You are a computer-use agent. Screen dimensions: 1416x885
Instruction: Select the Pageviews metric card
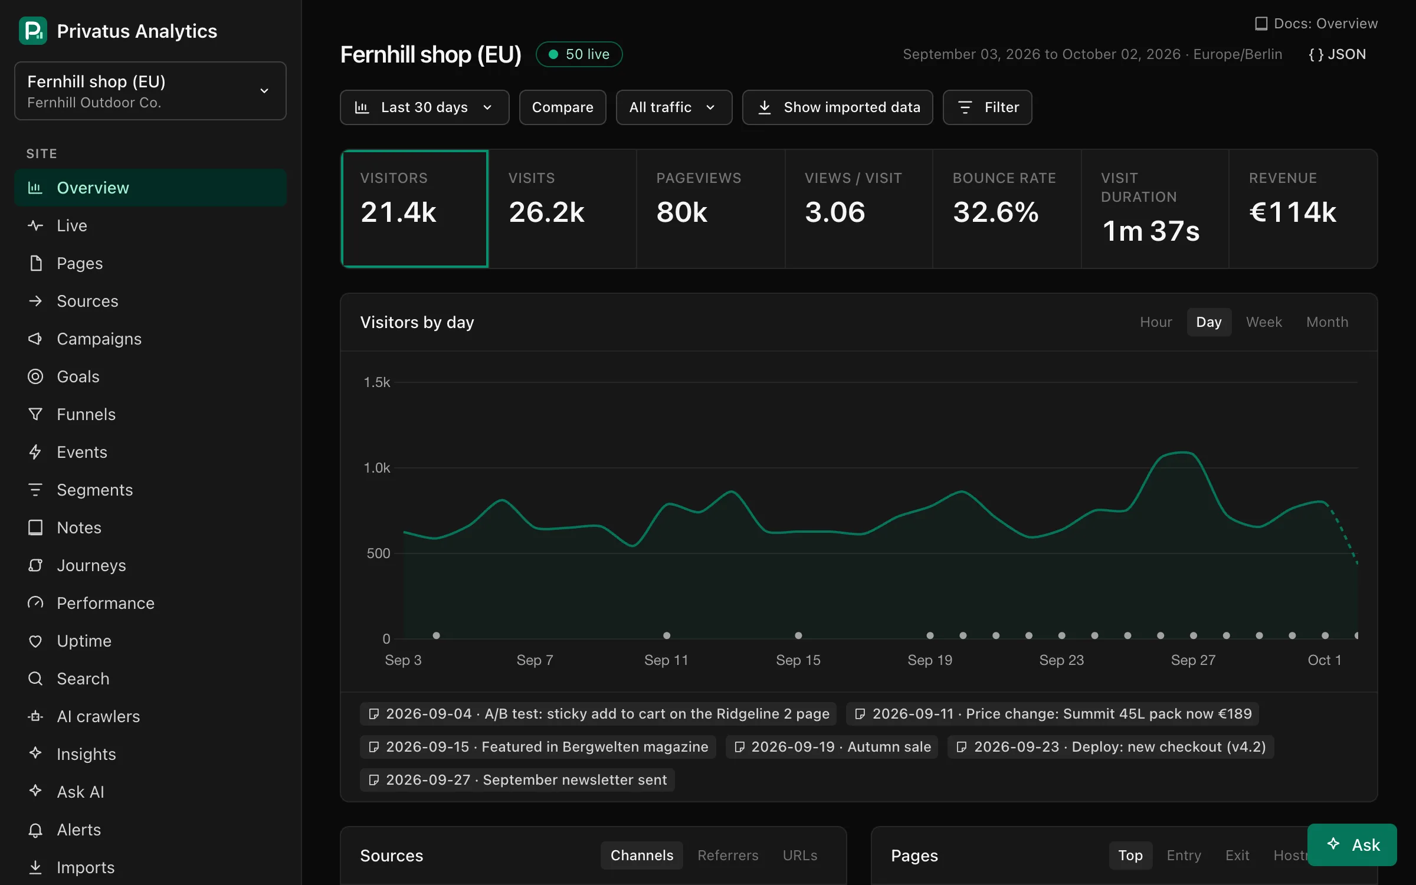tap(711, 209)
